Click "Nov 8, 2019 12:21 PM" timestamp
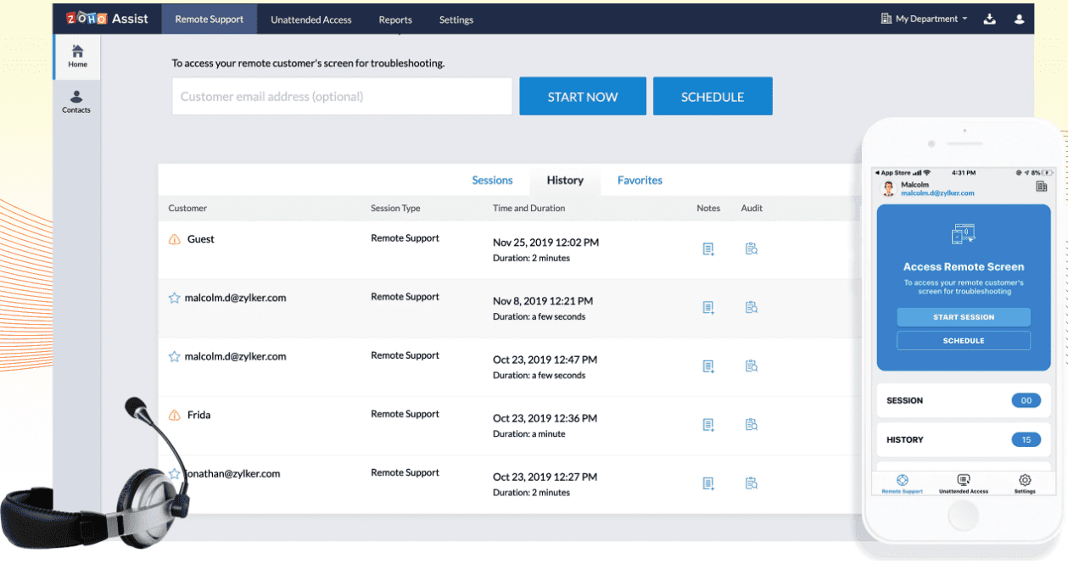 pos(543,301)
